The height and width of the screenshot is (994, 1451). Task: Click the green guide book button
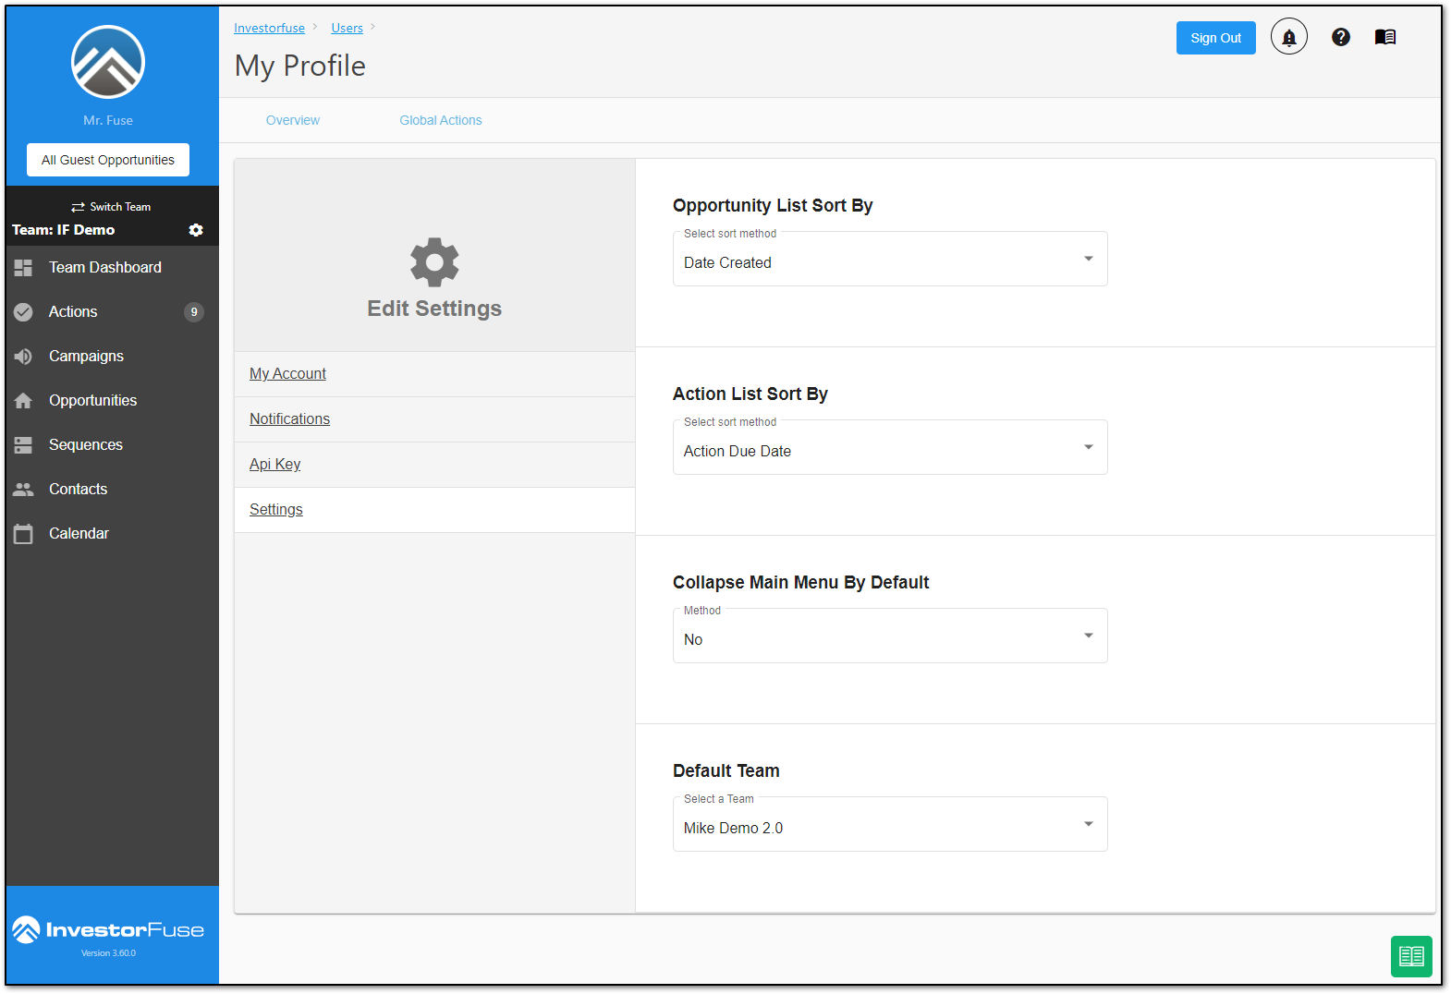coord(1411,956)
